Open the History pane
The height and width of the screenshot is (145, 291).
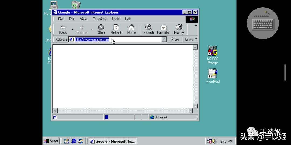179,30
